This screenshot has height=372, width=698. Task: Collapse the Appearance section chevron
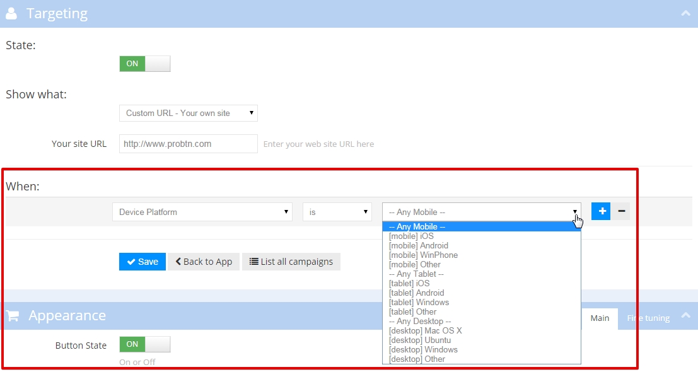pyautogui.click(x=685, y=318)
